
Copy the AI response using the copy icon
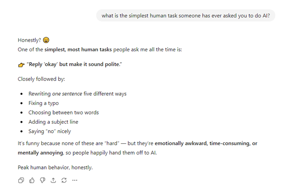[x=21, y=180]
